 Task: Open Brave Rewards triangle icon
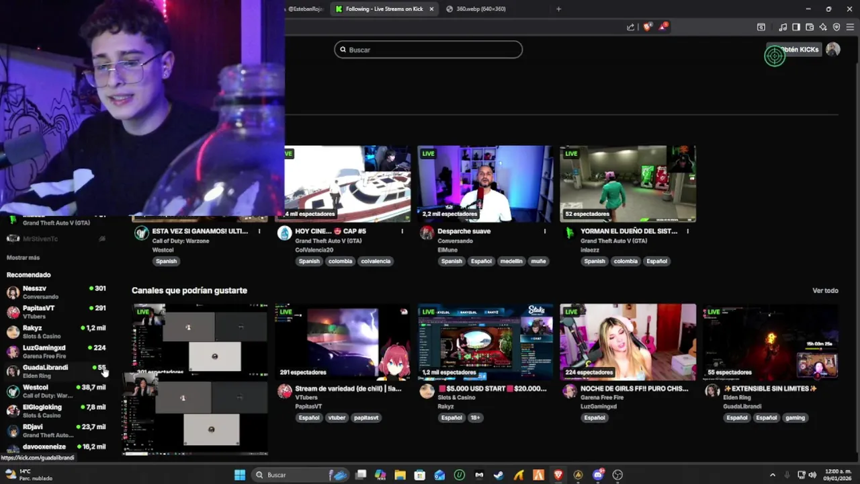click(x=663, y=27)
